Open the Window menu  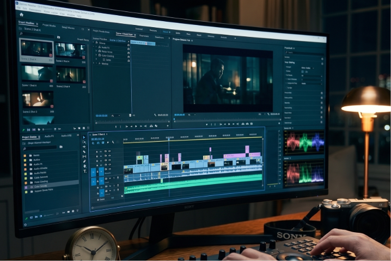click(71, 15)
